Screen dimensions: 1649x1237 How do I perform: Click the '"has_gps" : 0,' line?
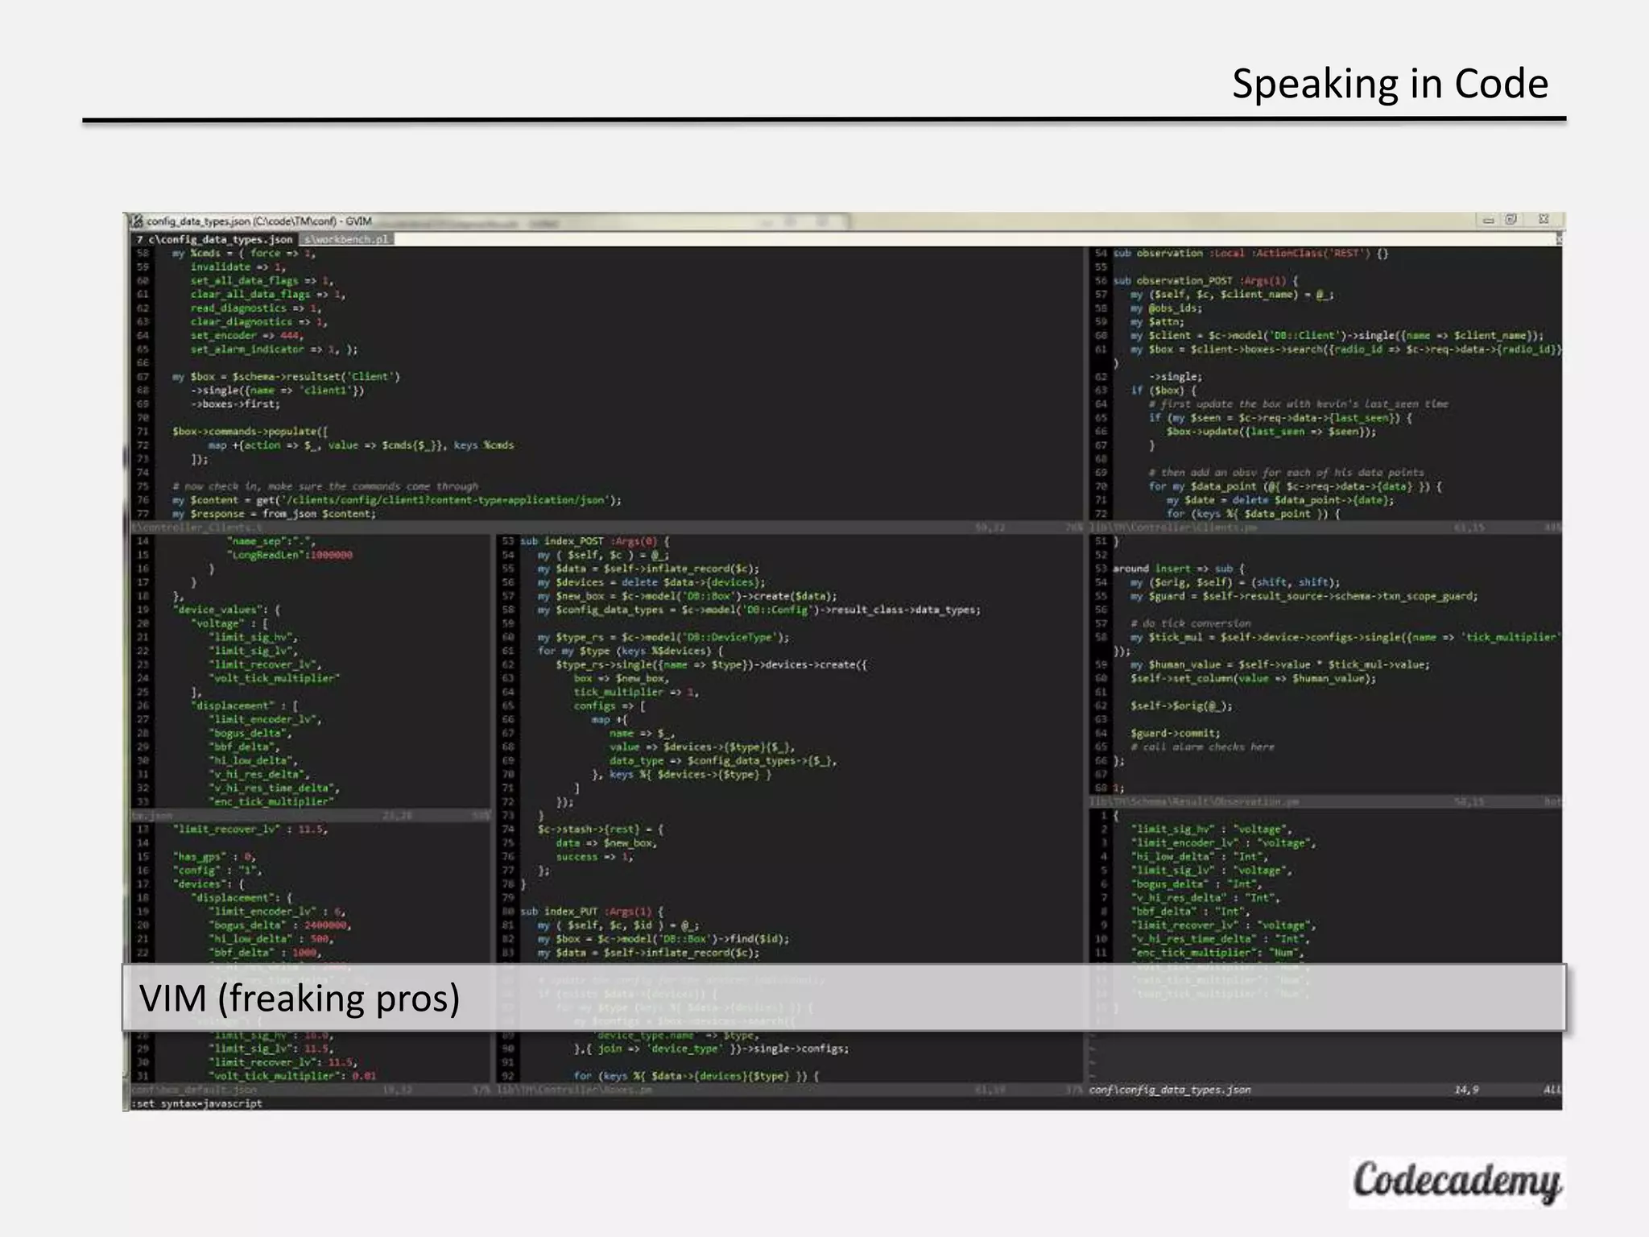click(x=214, y=856)
